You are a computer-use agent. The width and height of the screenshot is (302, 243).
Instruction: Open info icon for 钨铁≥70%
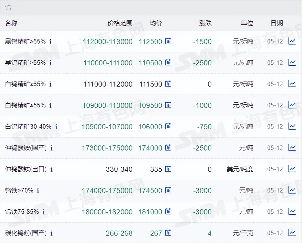point(38,191)
